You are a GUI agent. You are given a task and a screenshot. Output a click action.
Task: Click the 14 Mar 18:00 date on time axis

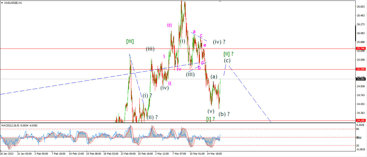tap(214, 154)
